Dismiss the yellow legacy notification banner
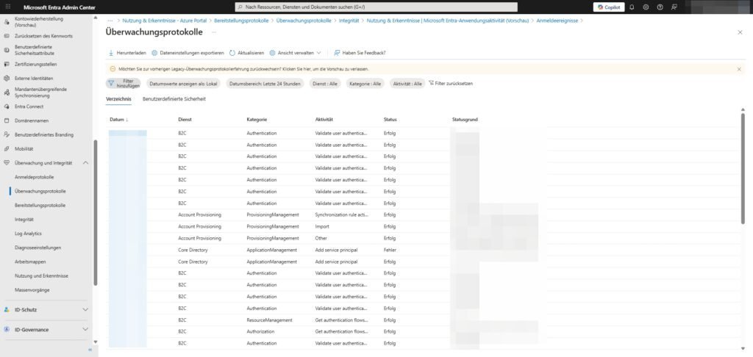Screen dimensions: 753x357 (x=739, y=69)
